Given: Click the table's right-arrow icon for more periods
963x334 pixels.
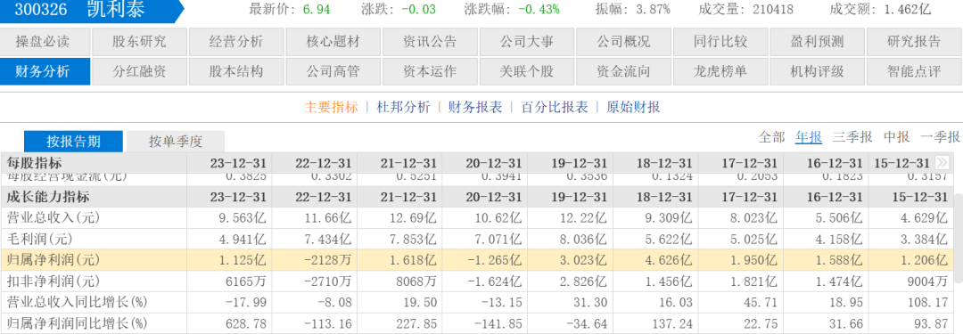Looking at the screenshot, I should click(942, 163).
